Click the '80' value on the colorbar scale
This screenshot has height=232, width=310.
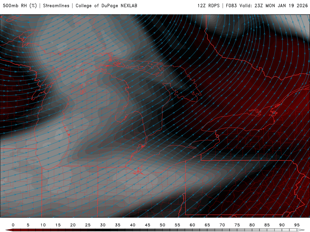coord(252,225)
